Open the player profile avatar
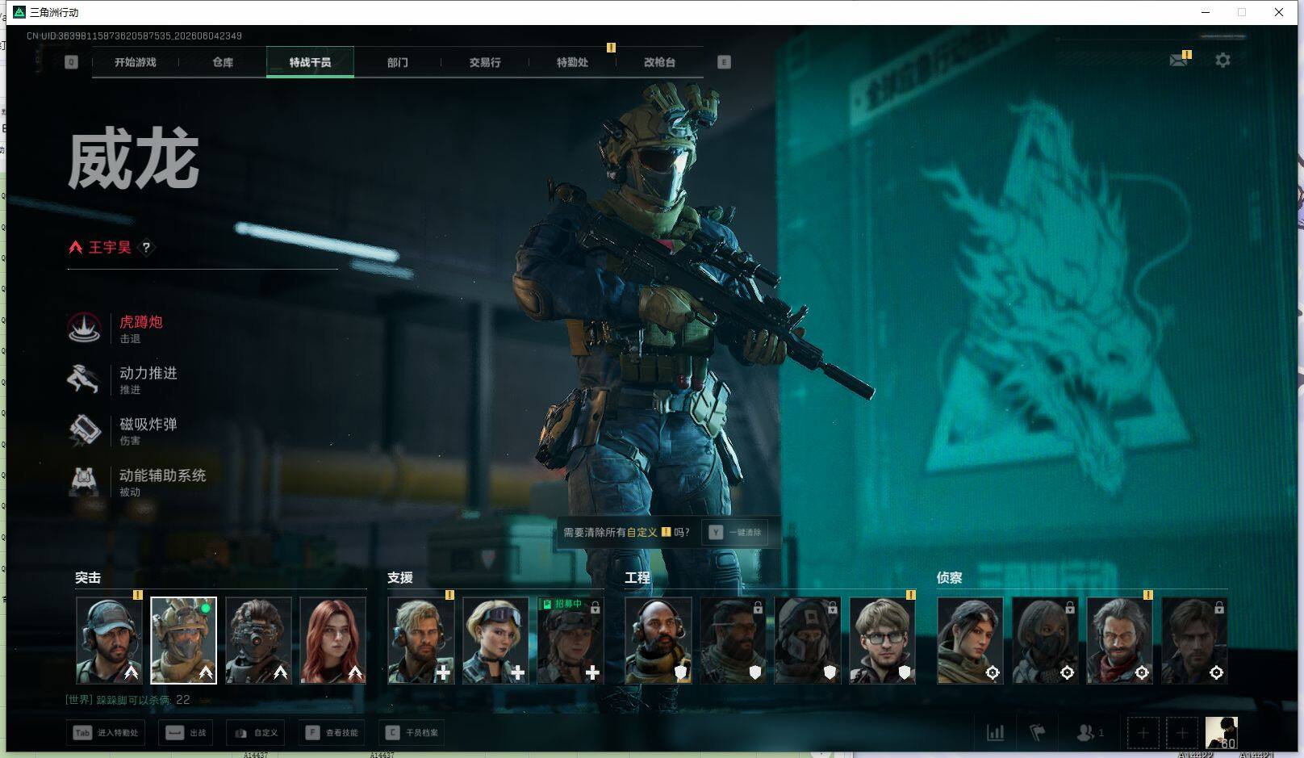Screen dimensions: 1304x758 1221,733
